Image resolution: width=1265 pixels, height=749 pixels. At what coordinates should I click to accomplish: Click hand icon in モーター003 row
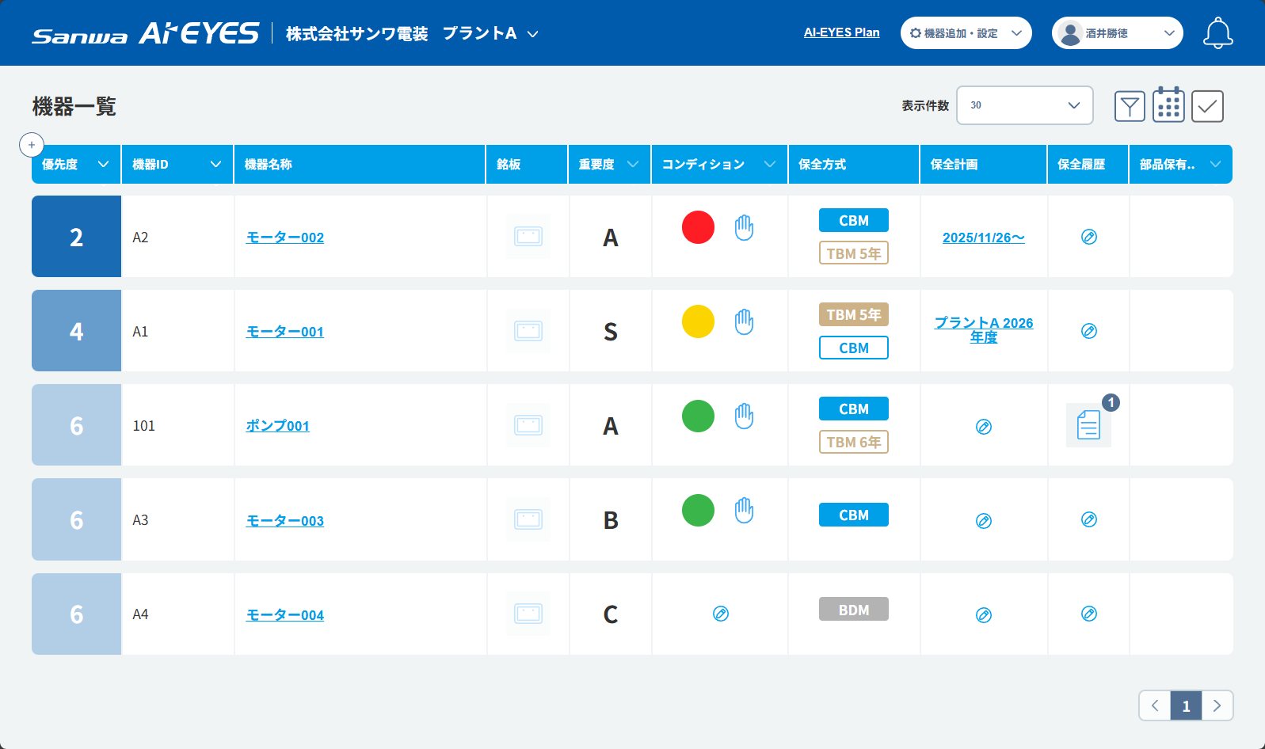(x=744, y=510)
